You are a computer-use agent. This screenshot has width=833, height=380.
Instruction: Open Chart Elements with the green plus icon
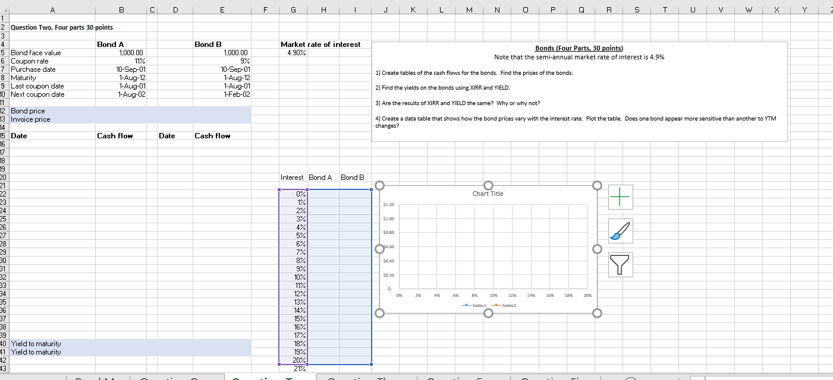click(x=620, y=197)
